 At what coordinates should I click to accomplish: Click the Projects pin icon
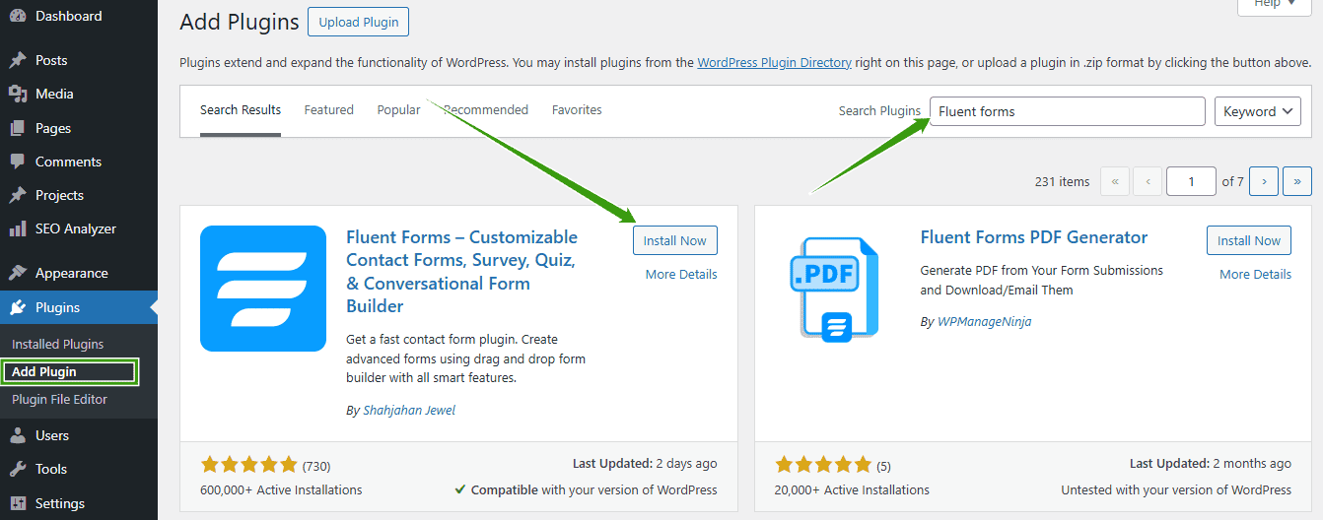coord(18,195)
